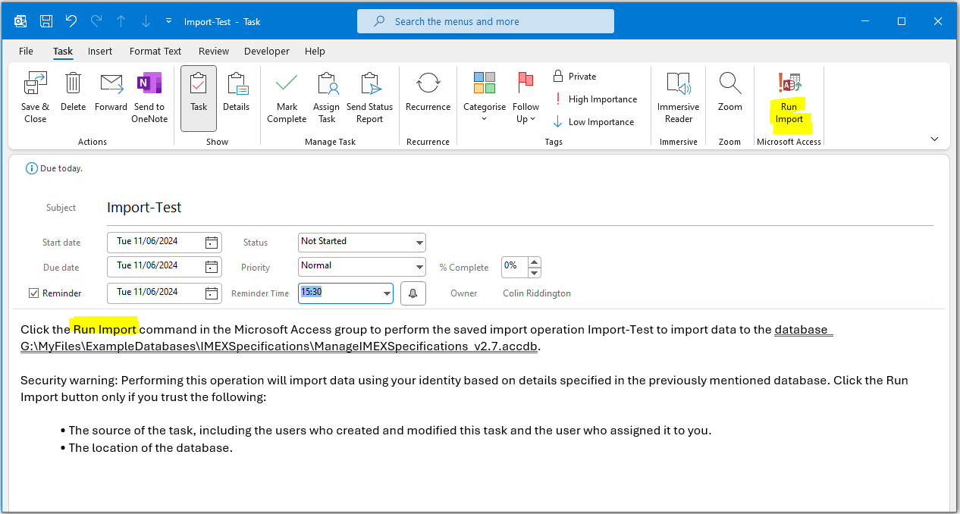
Task: Switch to the Insert tab
Action: (x=100, y=51)
